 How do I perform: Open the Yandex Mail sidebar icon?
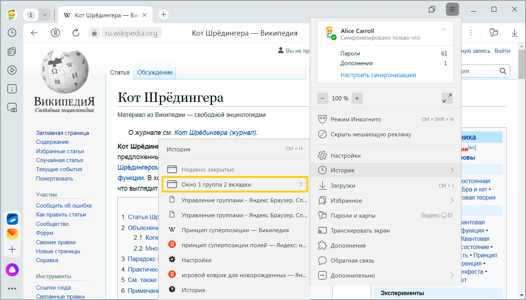tap(12, 234)
